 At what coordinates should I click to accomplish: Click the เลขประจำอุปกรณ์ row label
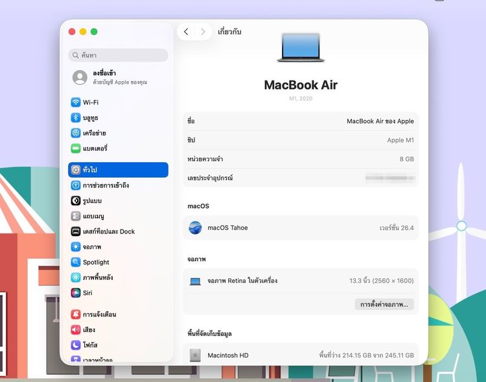(210, 178)
